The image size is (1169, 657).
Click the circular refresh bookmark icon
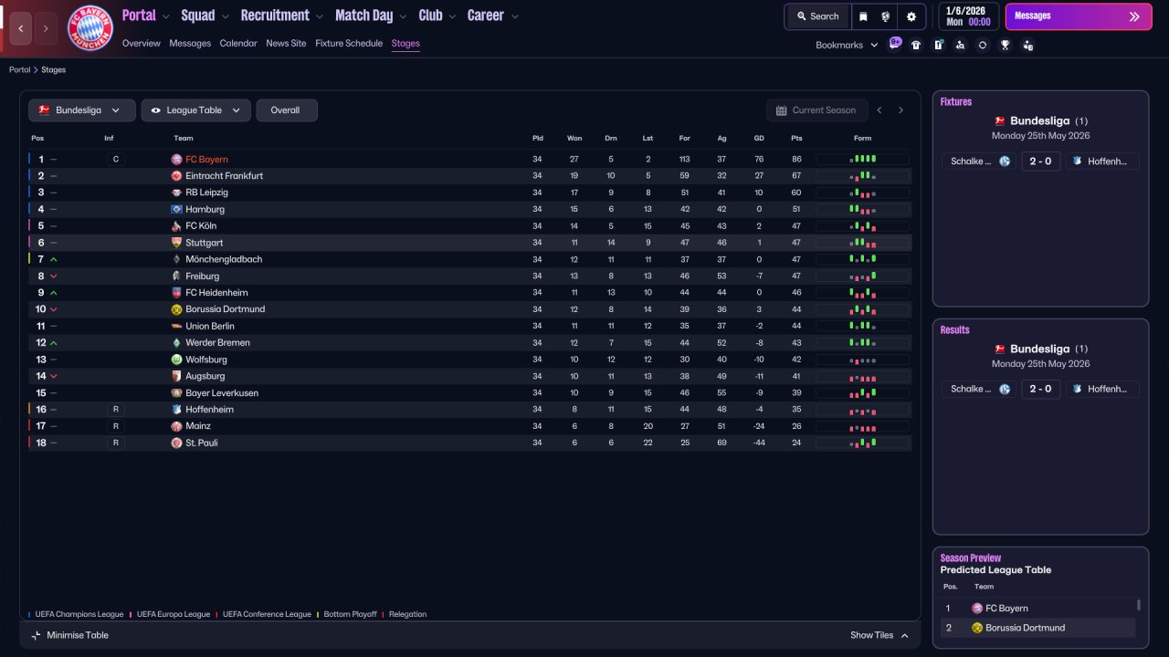[x=983, y=45]
